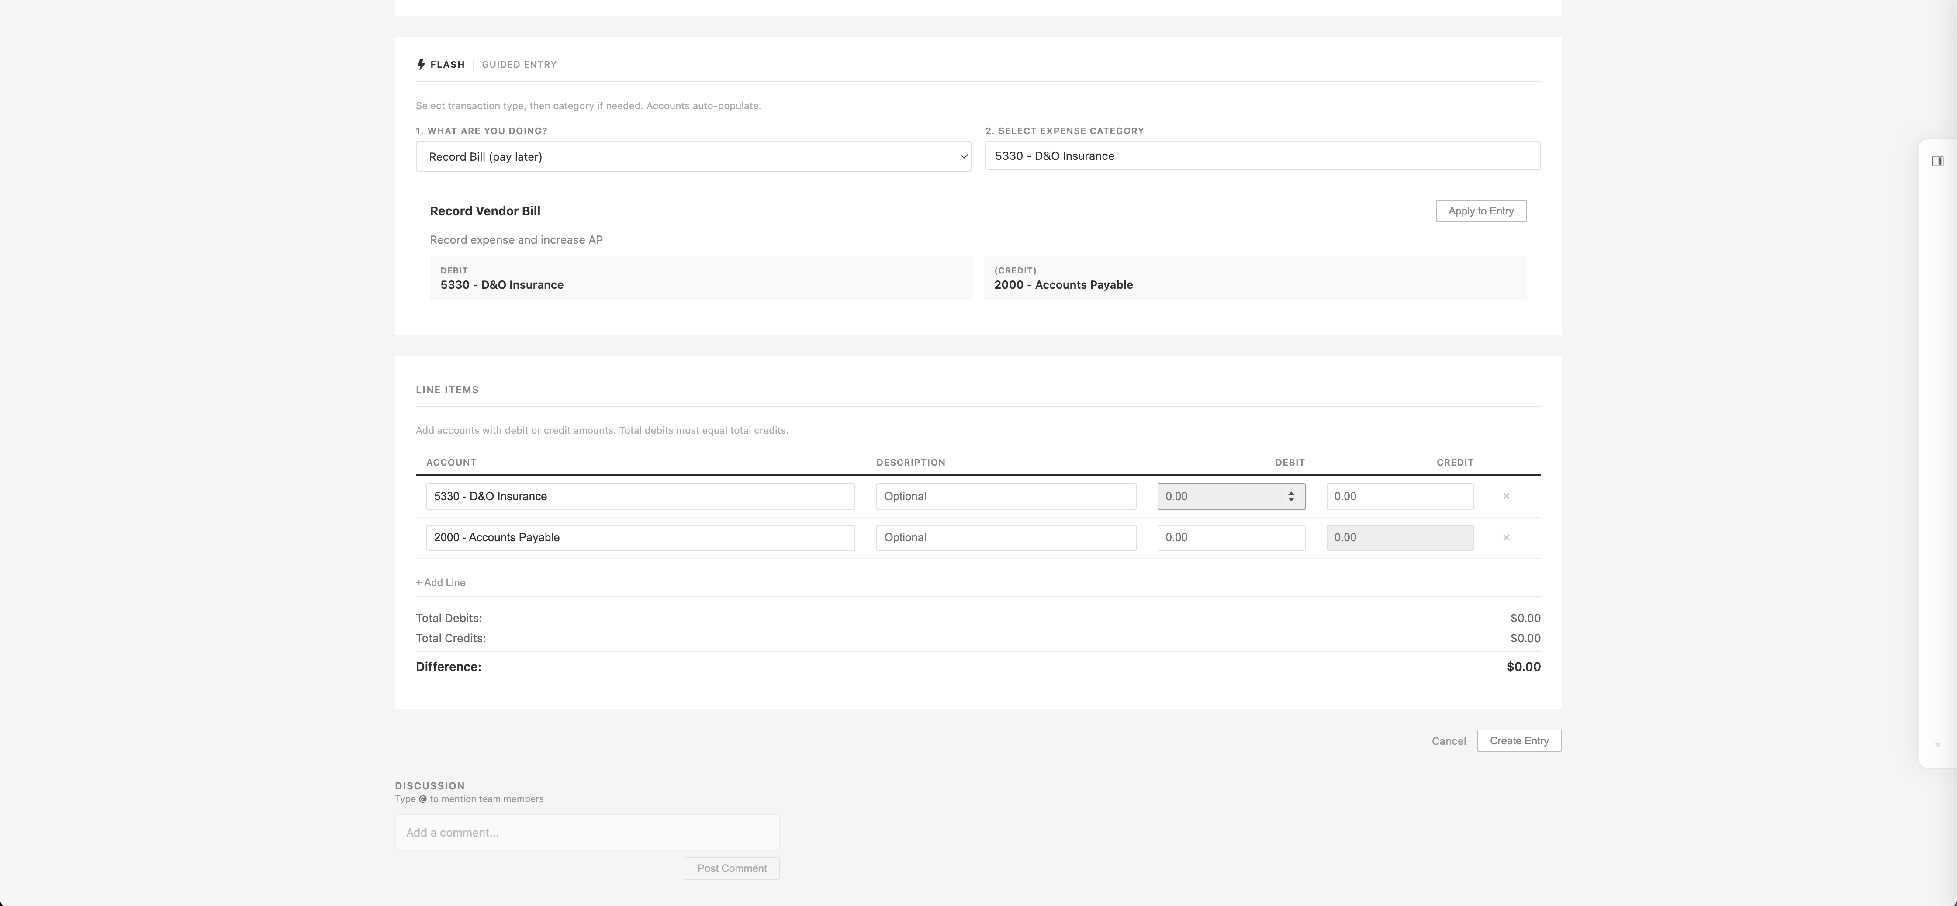Click the debit amount field for Accounts Payable
1957x906 pixels.
tap(1230, 538)
